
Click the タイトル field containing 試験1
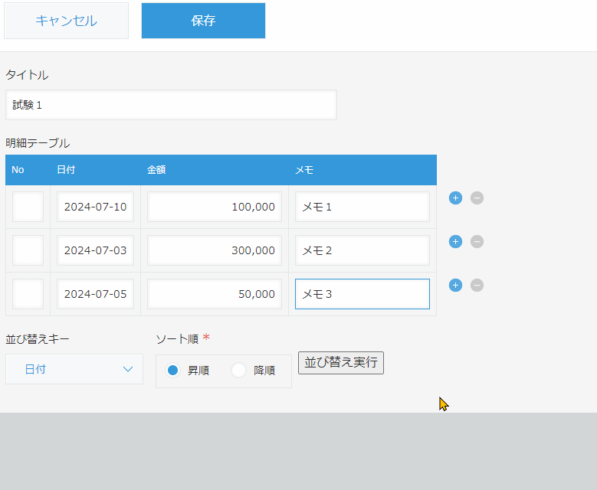point(171,105)
